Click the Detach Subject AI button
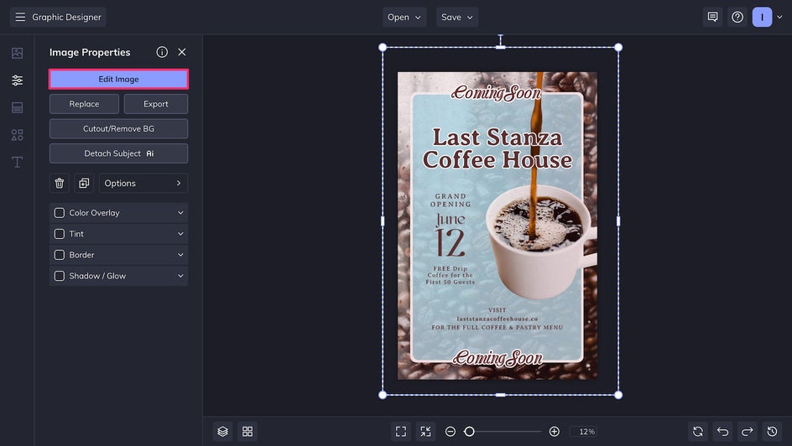 pyautogui.click(x=118, y=153)
